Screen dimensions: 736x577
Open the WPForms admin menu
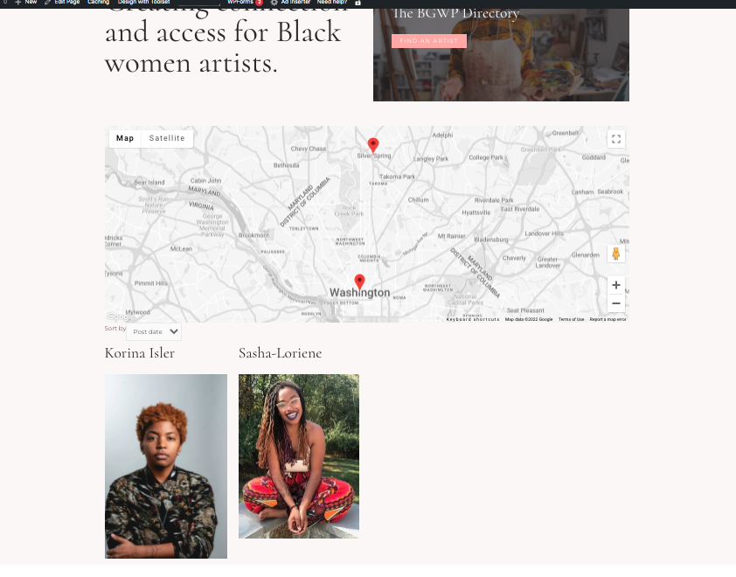[245, 3]
